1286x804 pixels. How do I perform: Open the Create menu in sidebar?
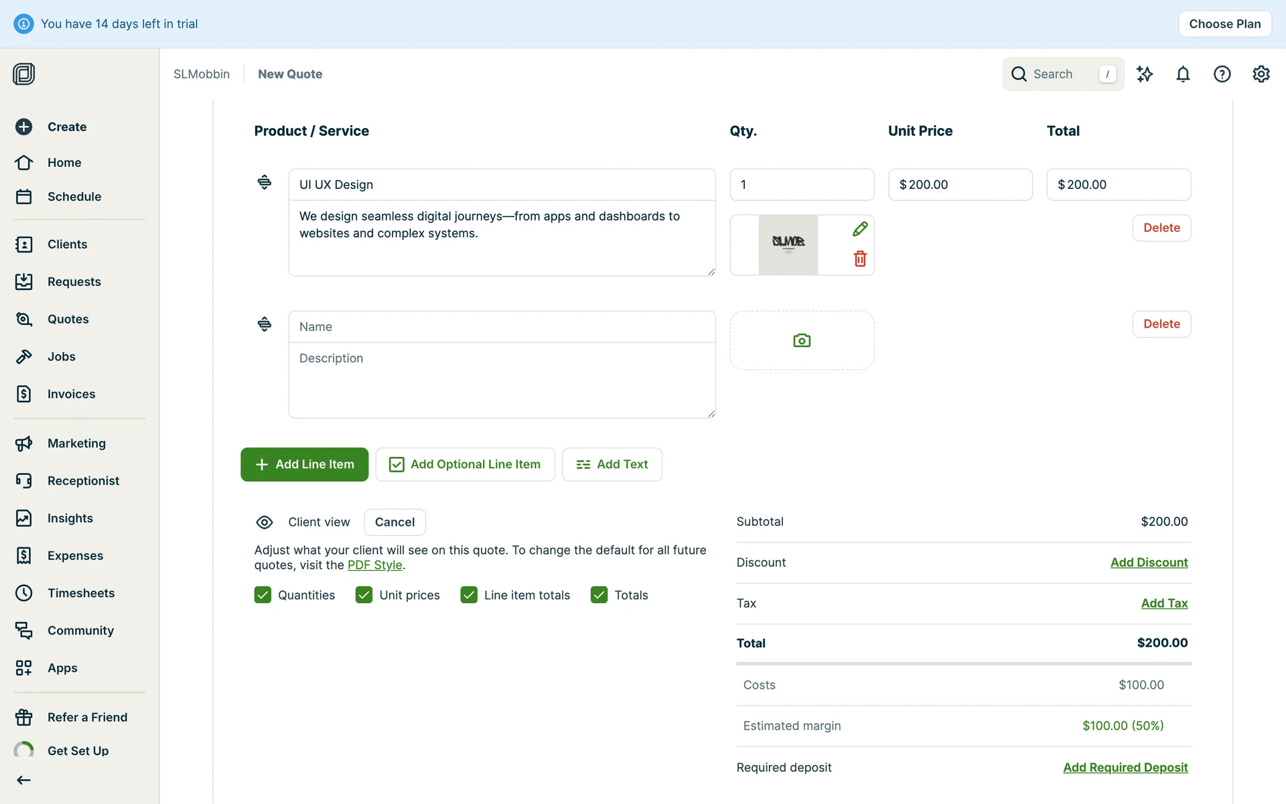[66, 127]
